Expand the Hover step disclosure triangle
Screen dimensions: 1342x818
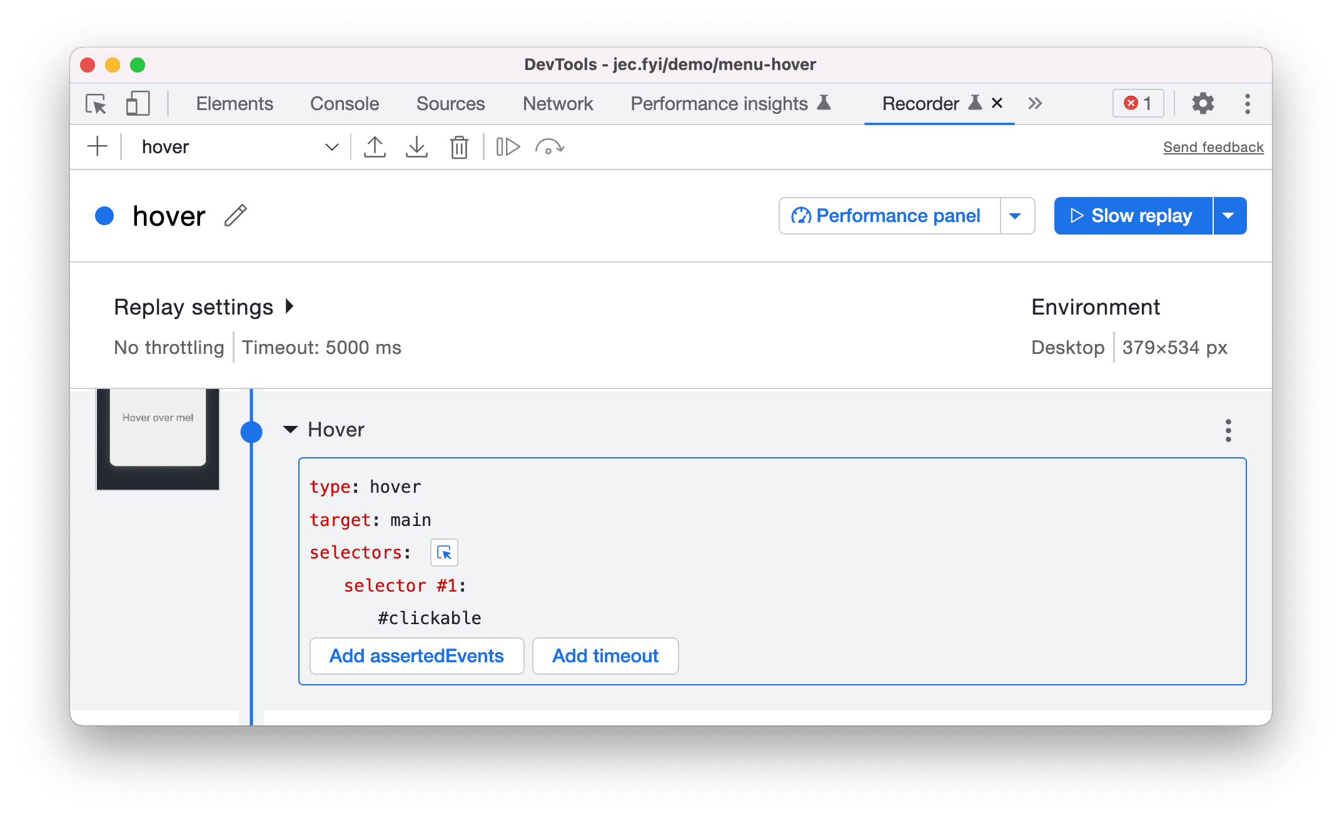(x=293, y=430)
